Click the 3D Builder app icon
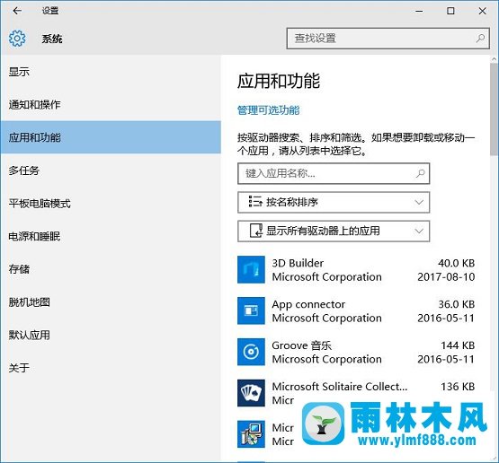 [251, 269]
